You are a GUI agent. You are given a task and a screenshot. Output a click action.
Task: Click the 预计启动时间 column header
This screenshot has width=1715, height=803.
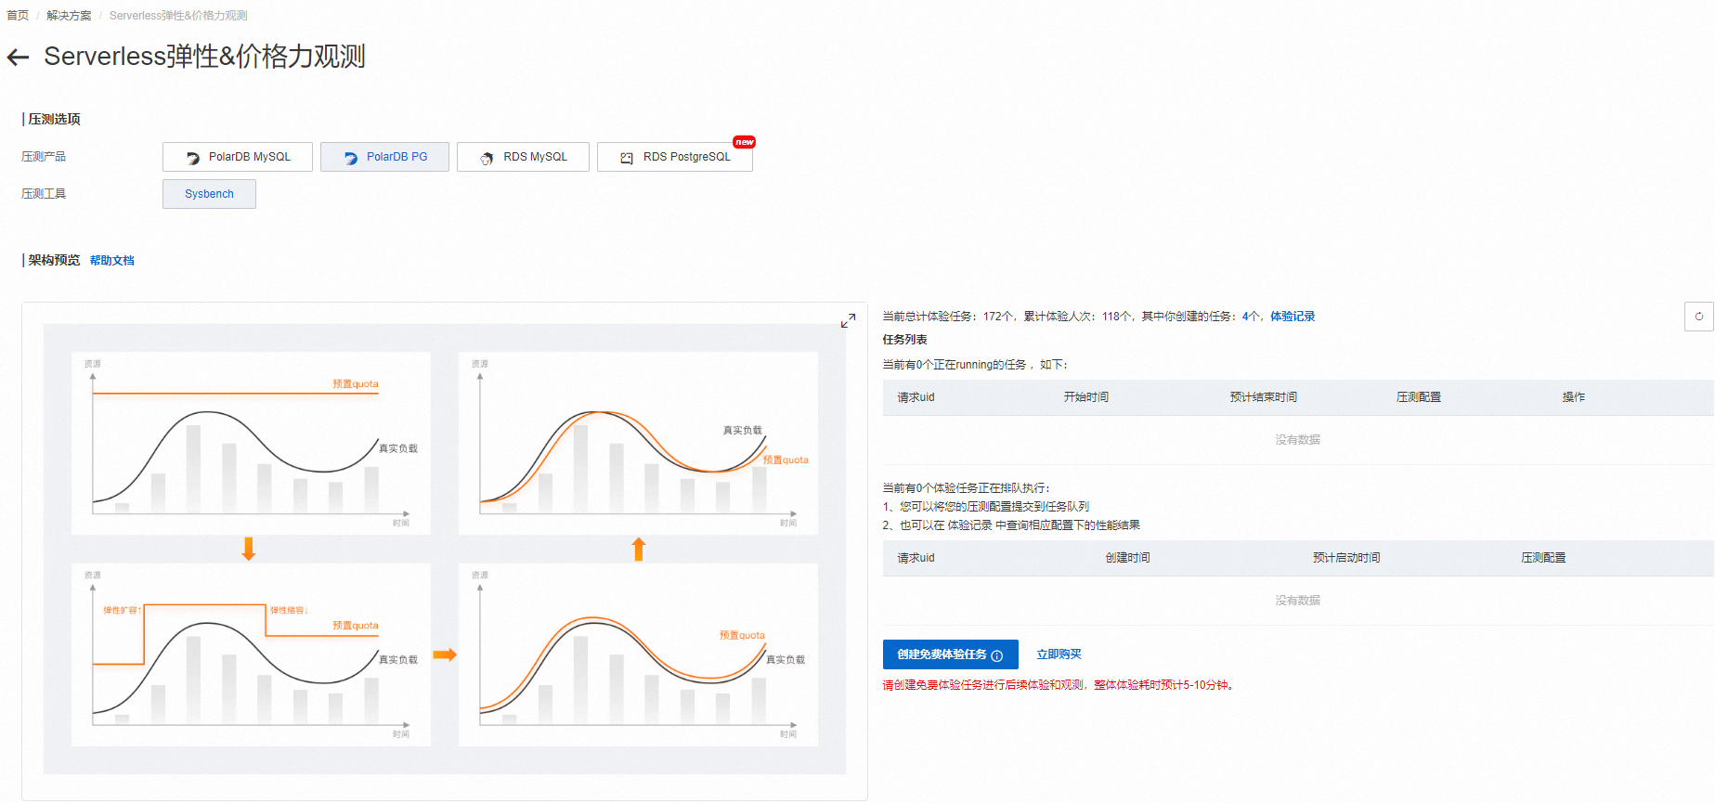point(1346,558)
